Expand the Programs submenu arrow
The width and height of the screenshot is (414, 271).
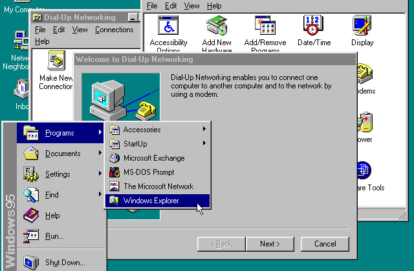click(x=100, y=132)
